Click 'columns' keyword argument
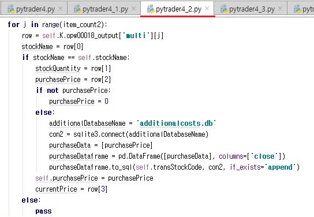The image size is (314, 217). click(x=231, y=156)
